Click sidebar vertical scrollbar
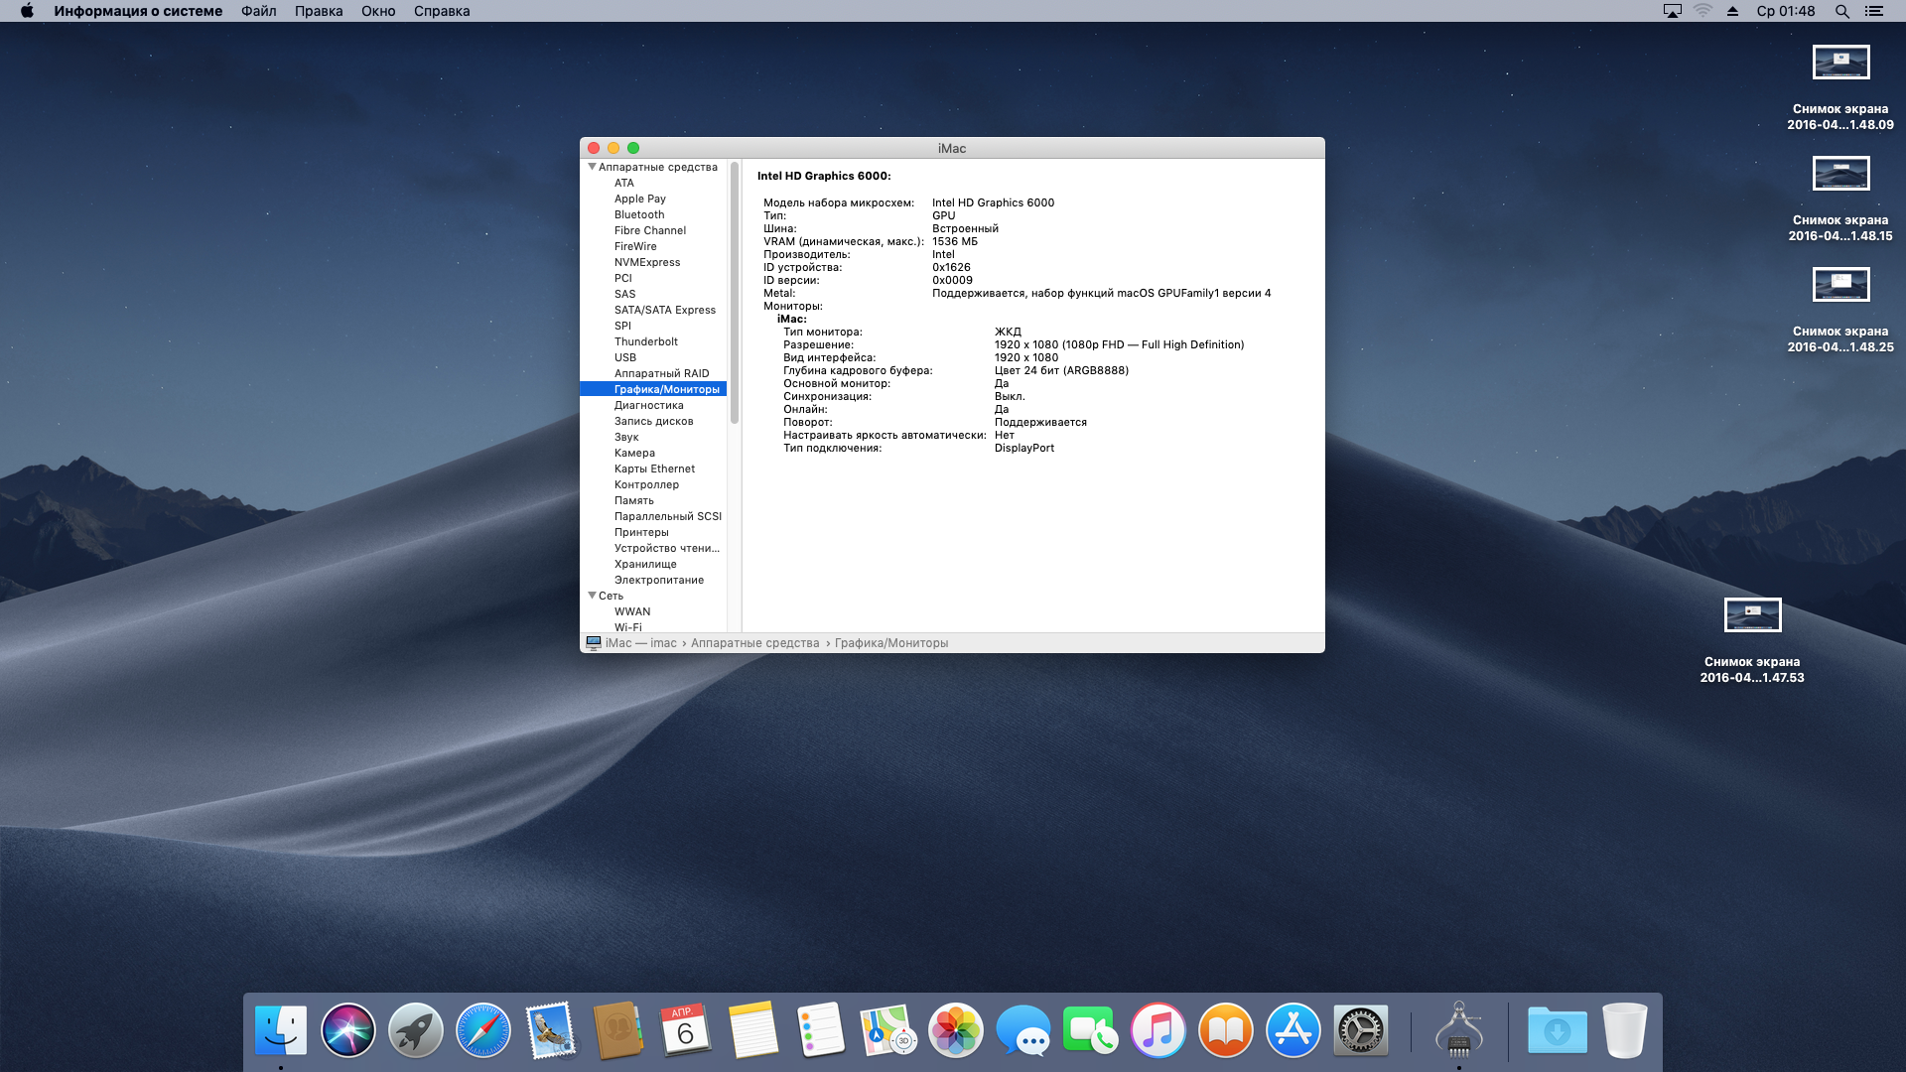 point(735,294)
